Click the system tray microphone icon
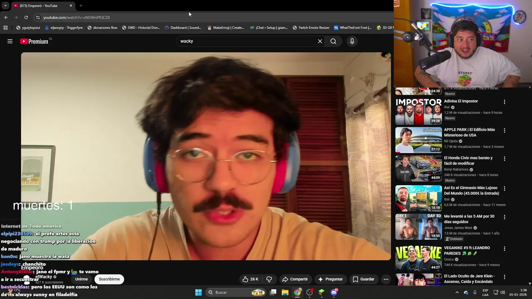532x299 pixels. pyautogui.click(x=475, y=292)
